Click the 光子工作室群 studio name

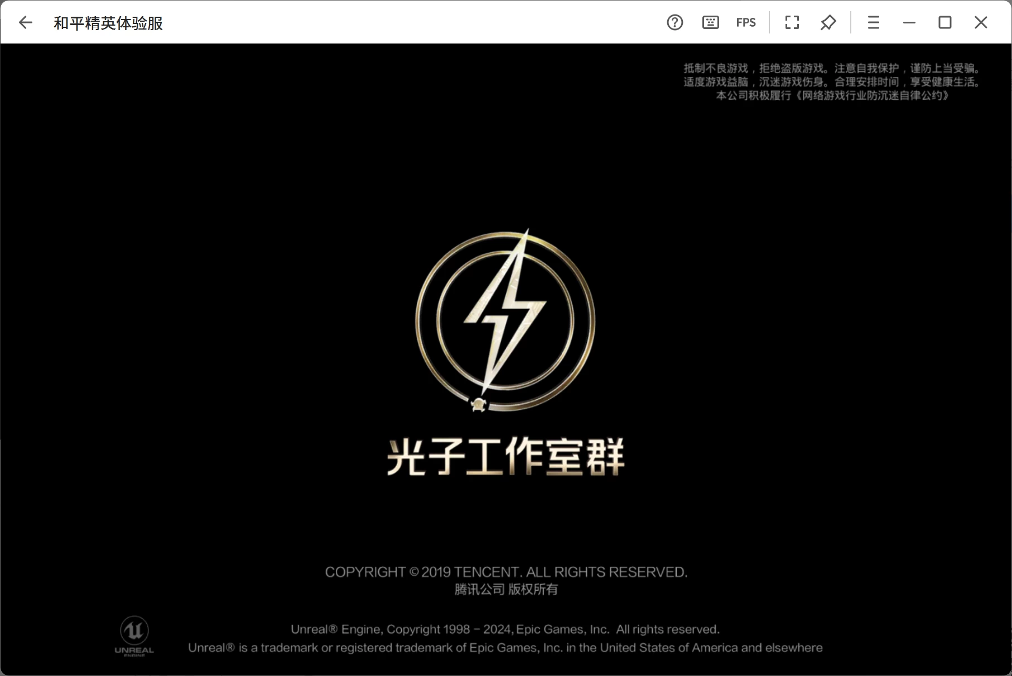coord(505,457)
